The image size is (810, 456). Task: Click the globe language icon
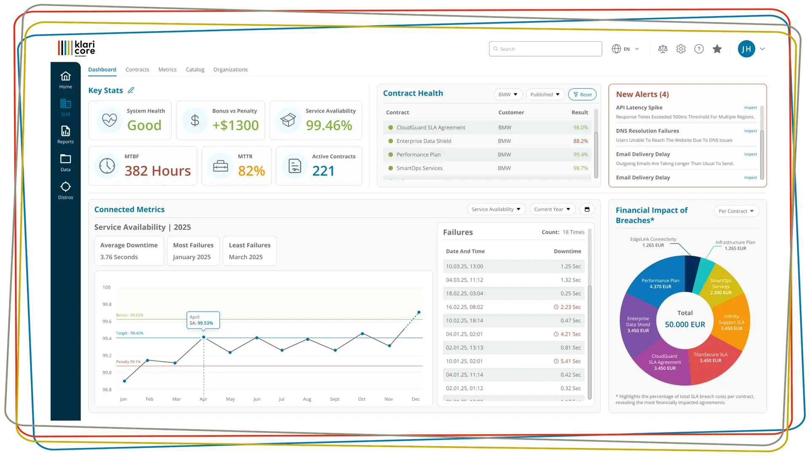(616, 49)
